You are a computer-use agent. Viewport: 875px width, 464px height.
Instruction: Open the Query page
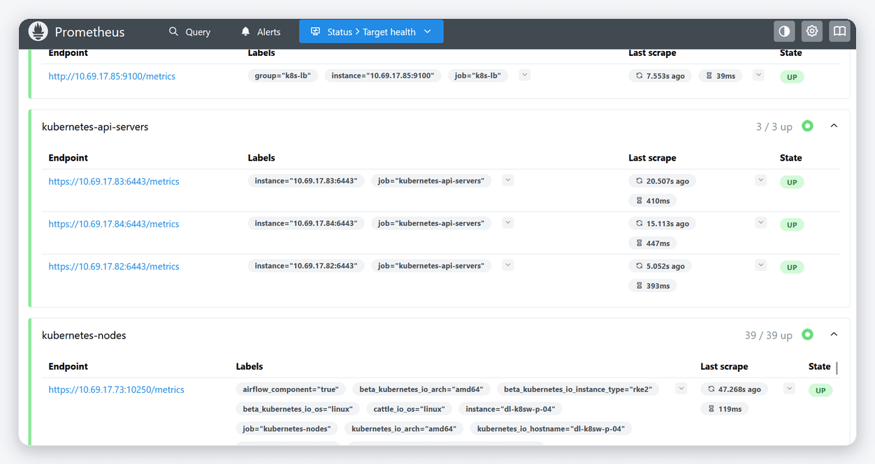click(x=189, y=31)
